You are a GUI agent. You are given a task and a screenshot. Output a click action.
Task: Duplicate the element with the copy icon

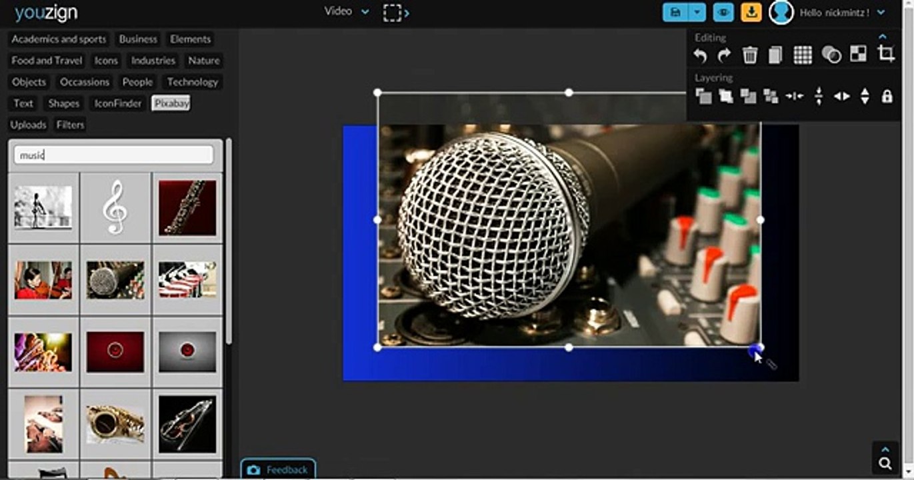pos(775,55)
